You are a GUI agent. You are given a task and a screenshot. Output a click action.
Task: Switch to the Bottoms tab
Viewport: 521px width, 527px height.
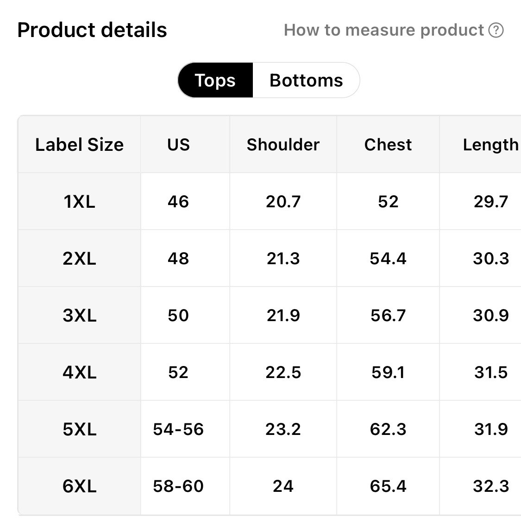(x=306, y=81)
